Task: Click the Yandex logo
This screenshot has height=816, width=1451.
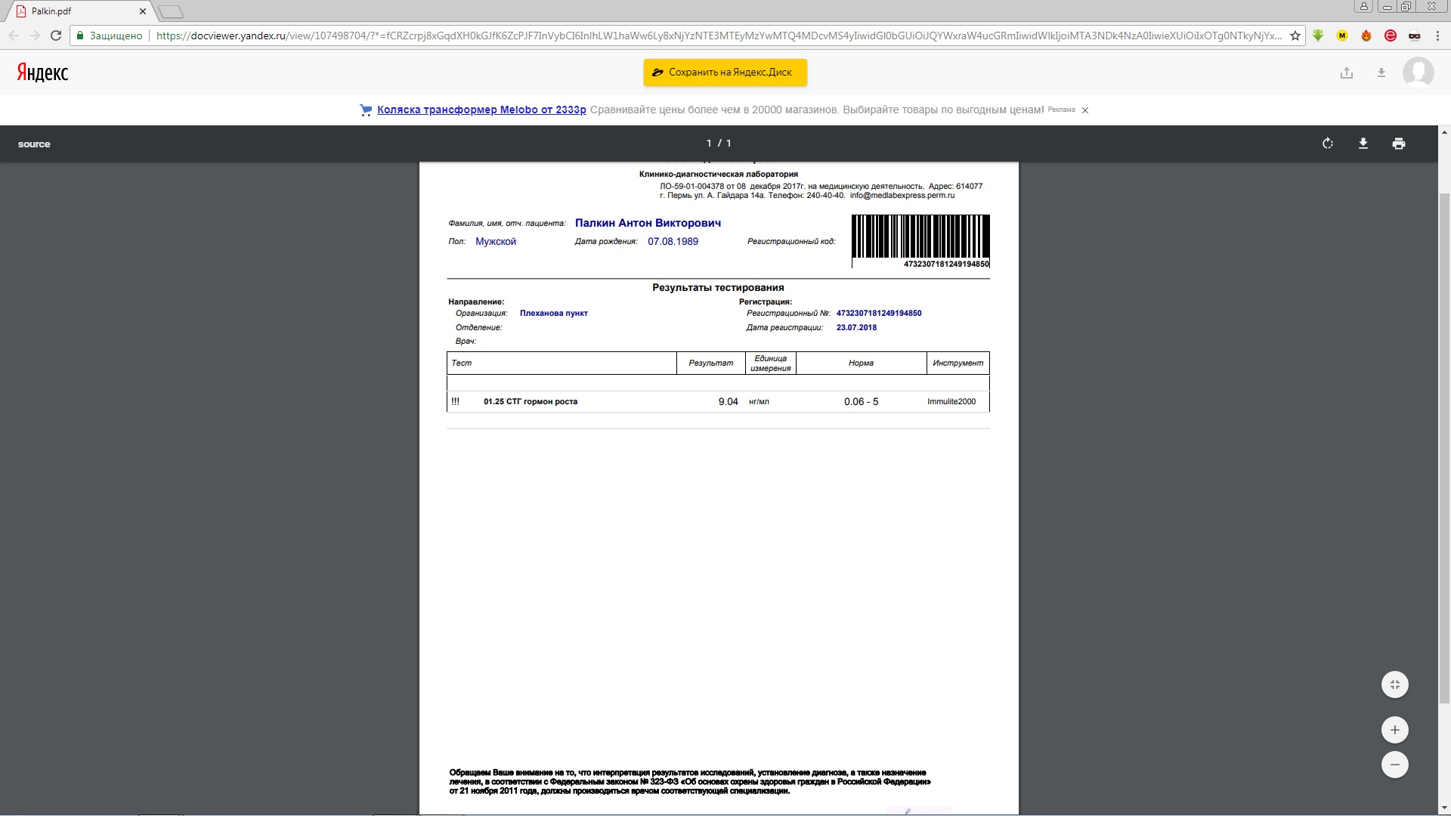Action: [x=43, y=73]
